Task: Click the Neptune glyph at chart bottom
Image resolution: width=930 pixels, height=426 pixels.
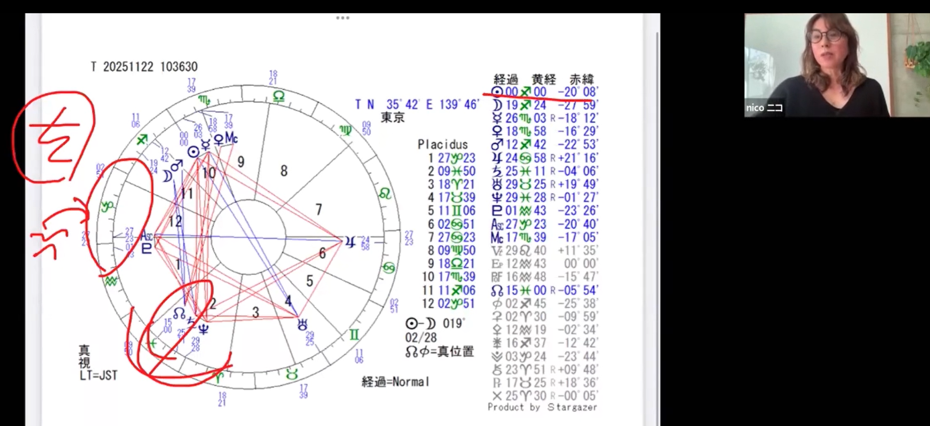Action: click(203, 329)
